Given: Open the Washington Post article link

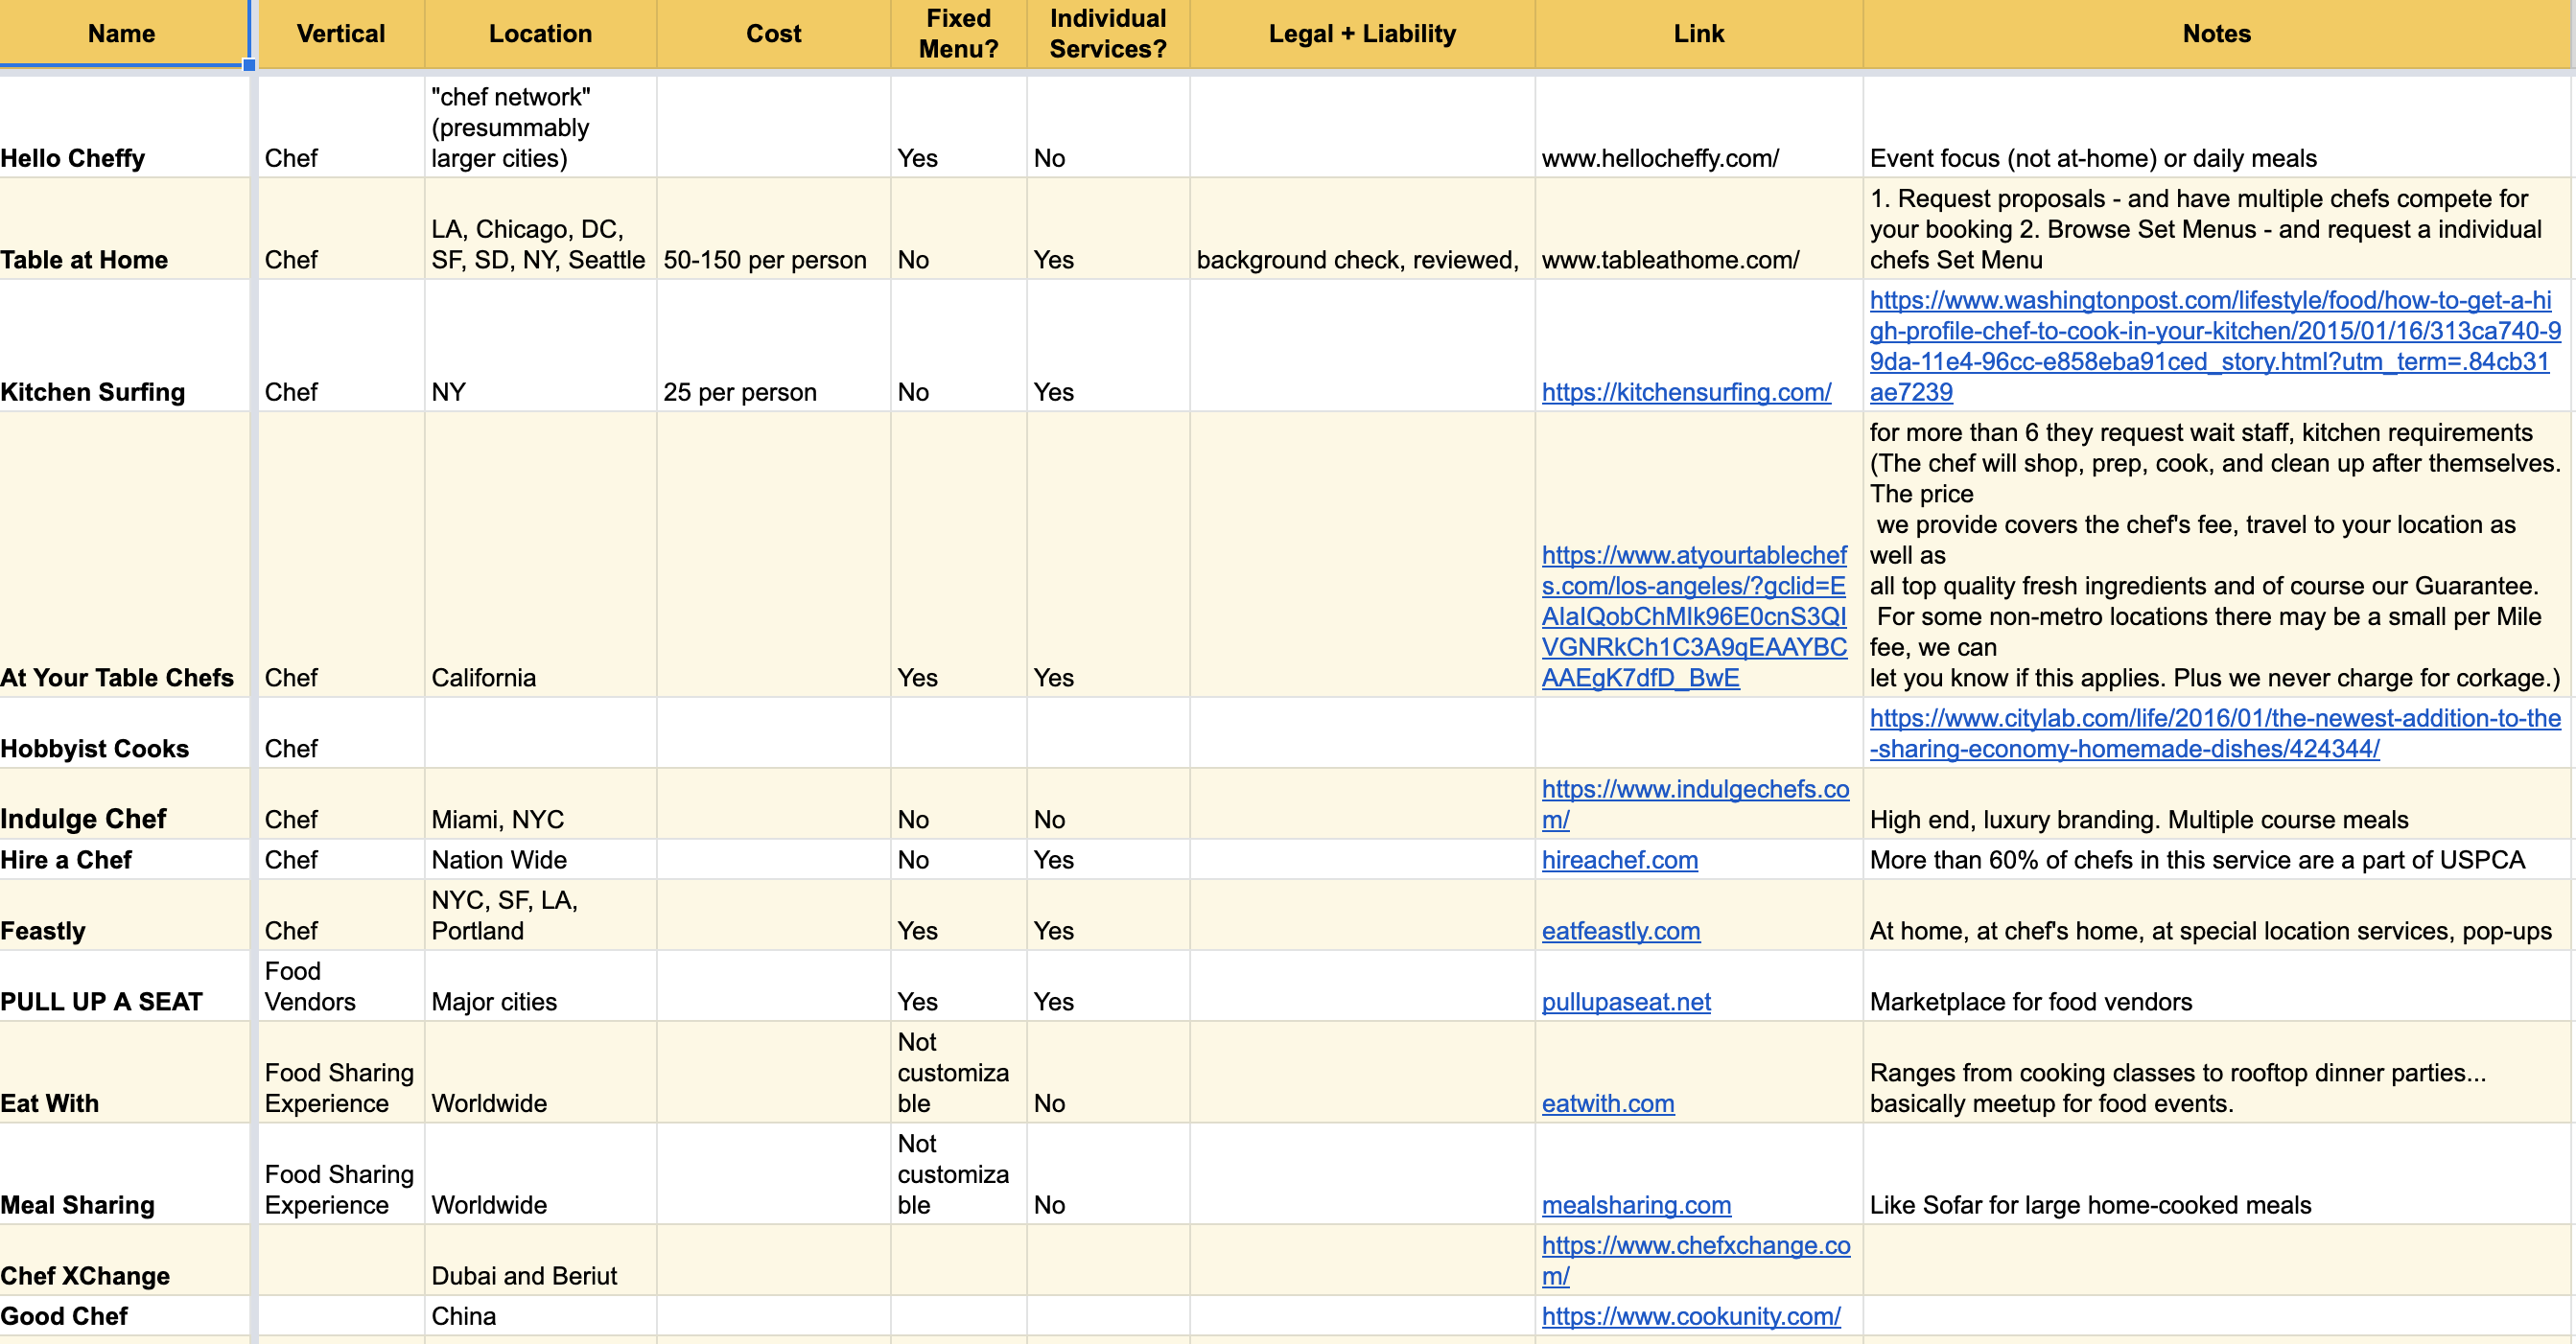Looking at the screenshot, I should click(x=2215, y=346).
